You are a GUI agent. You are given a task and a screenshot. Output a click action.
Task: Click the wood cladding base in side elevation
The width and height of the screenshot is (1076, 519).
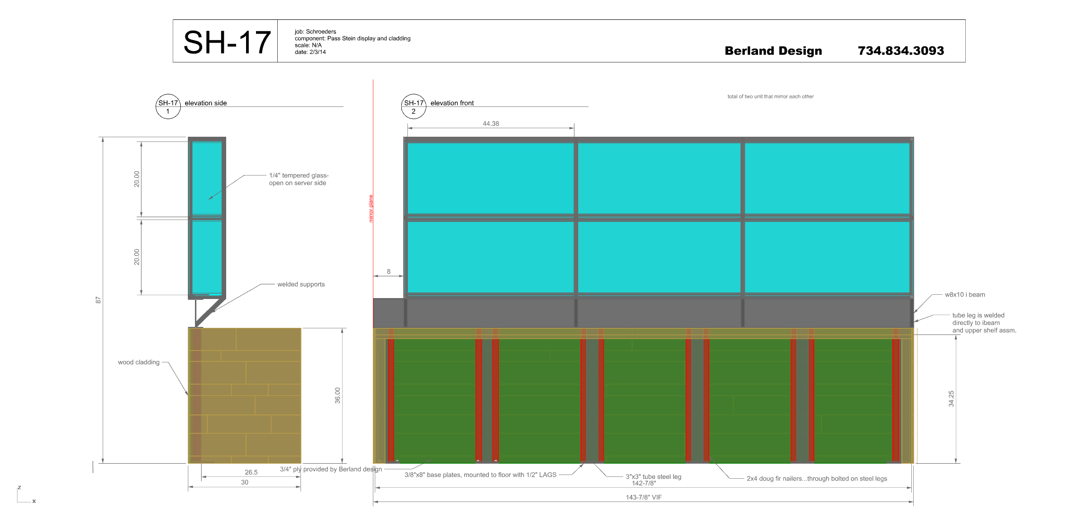(245, 396)
